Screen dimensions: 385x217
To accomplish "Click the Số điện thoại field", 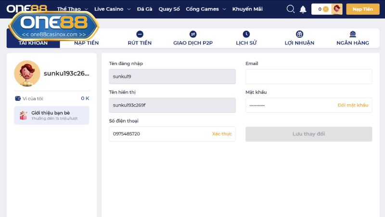I will click(172, 134).
